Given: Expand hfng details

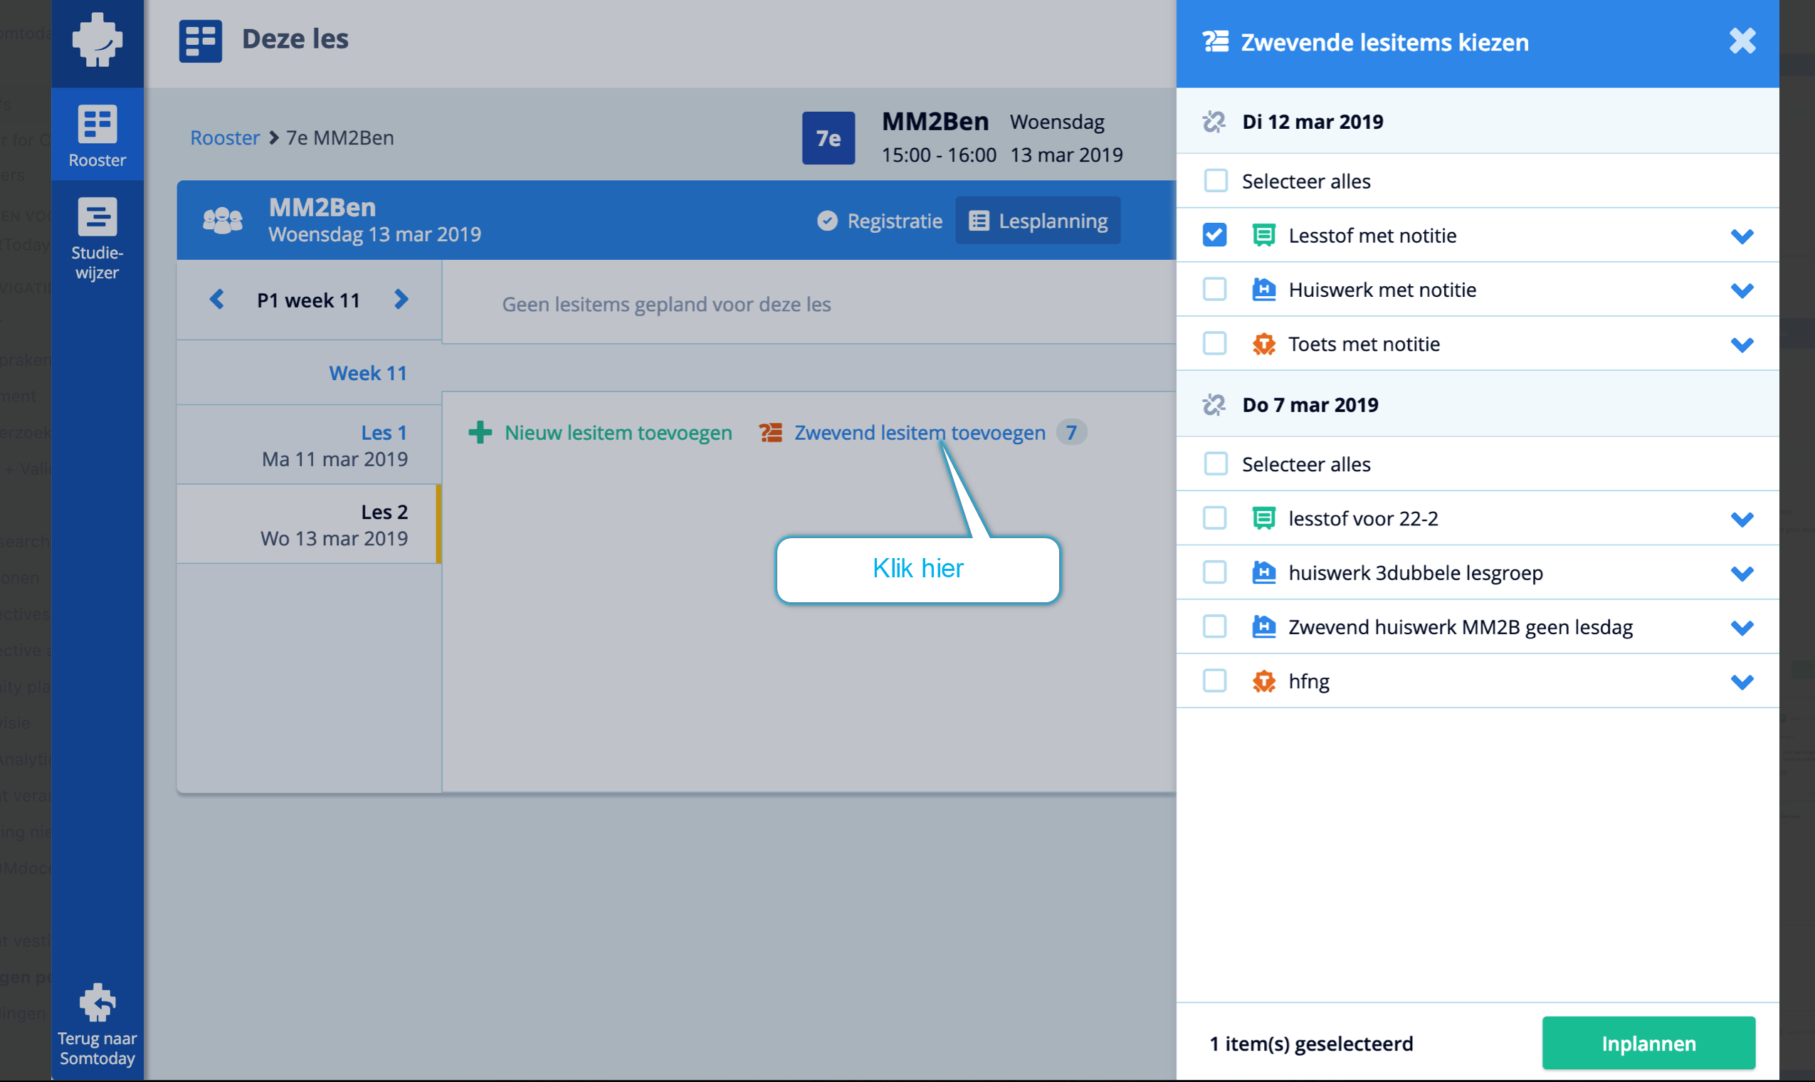Looking at the screenshot, I should tap(1742, 682).
